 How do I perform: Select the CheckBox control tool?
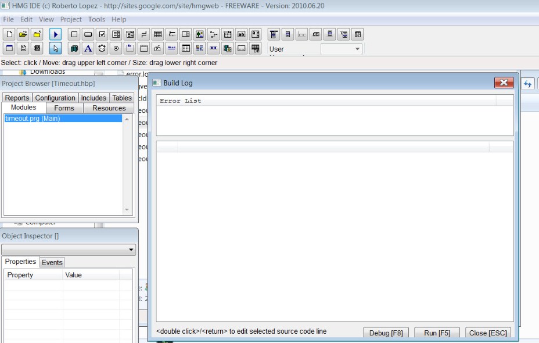click(102, 34)
